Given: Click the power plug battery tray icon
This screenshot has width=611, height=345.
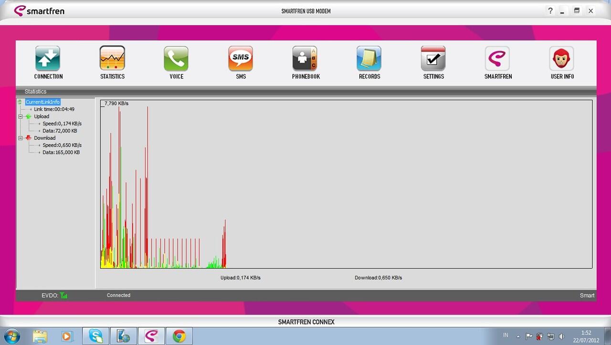Looking at the screenshot, I should click(540, 336).
